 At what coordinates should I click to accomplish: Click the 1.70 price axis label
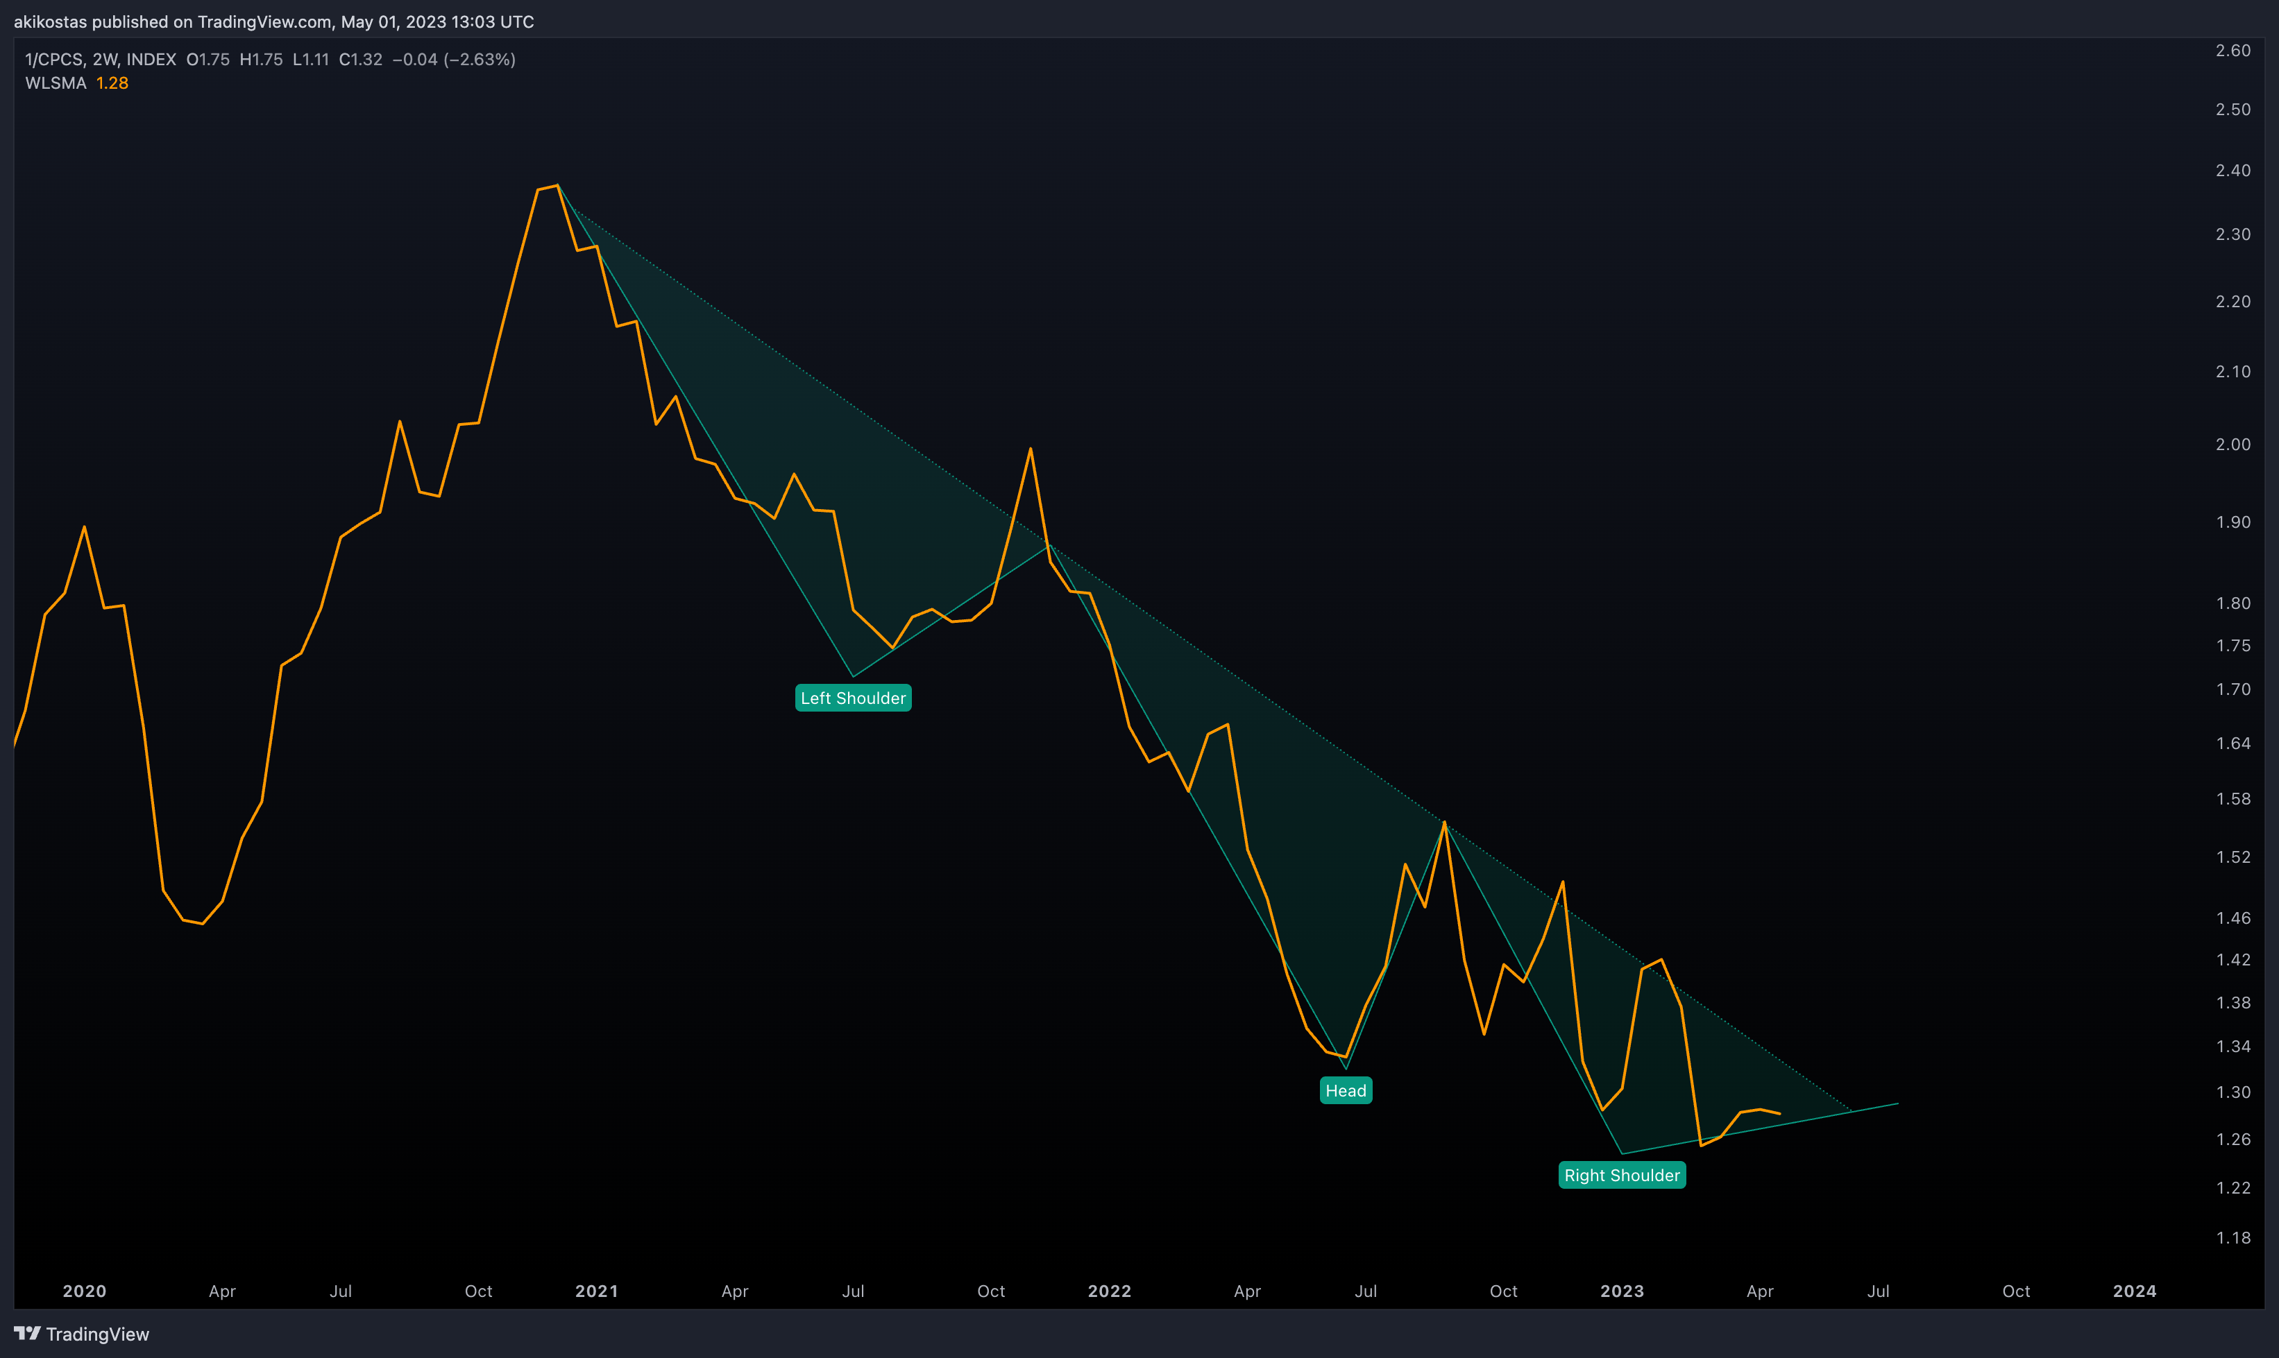(x=2233, y=689)
